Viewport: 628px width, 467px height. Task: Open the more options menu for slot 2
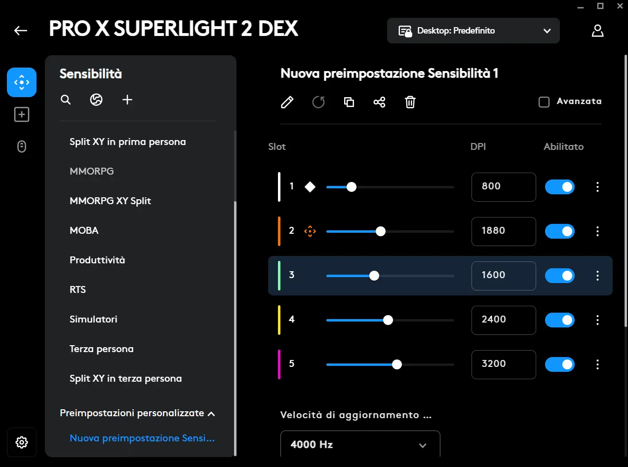click(597, 231)
